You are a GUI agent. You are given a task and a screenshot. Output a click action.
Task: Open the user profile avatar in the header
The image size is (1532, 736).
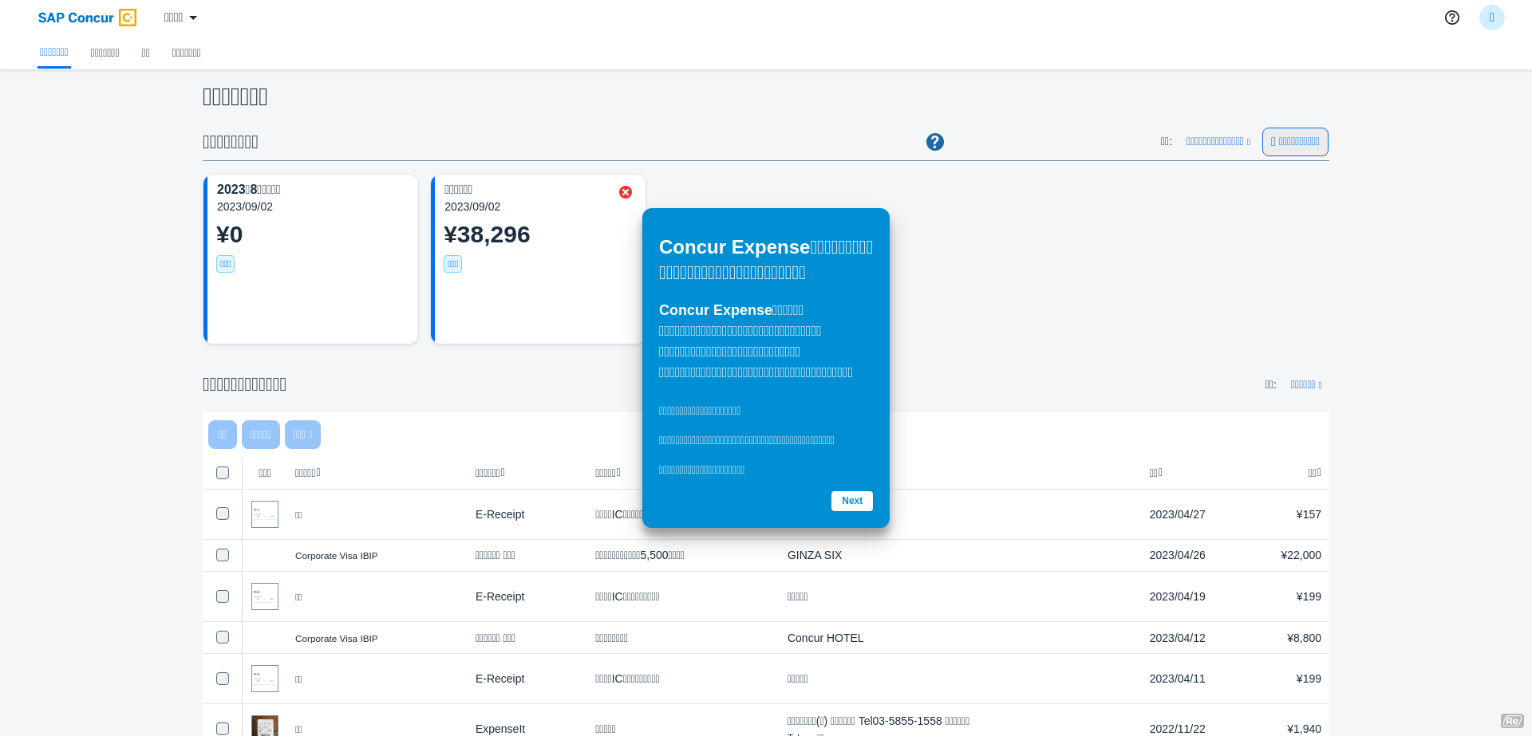pyautogui.click(x=1492, y=18)
